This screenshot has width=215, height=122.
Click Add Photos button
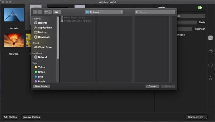pos(10,117)
